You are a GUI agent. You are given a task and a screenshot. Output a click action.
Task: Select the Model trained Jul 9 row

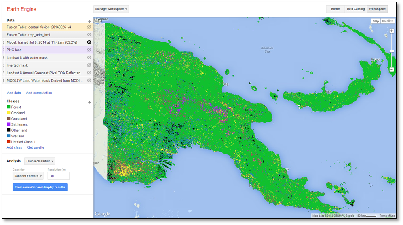[x=47, y=42]
